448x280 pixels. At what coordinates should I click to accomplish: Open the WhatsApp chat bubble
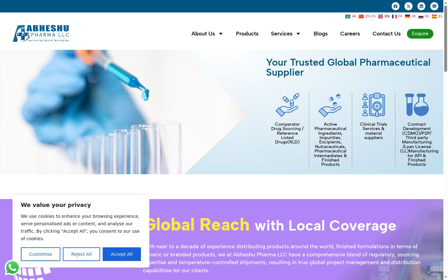point(12,268)
